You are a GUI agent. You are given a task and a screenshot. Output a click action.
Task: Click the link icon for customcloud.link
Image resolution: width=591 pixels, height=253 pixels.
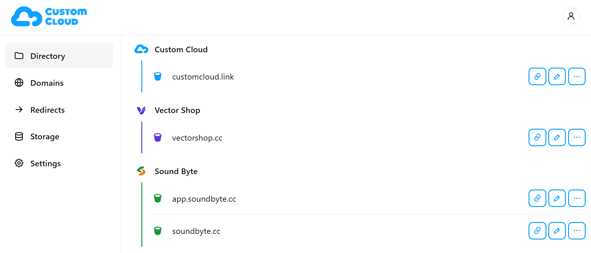tap(537, 76)
